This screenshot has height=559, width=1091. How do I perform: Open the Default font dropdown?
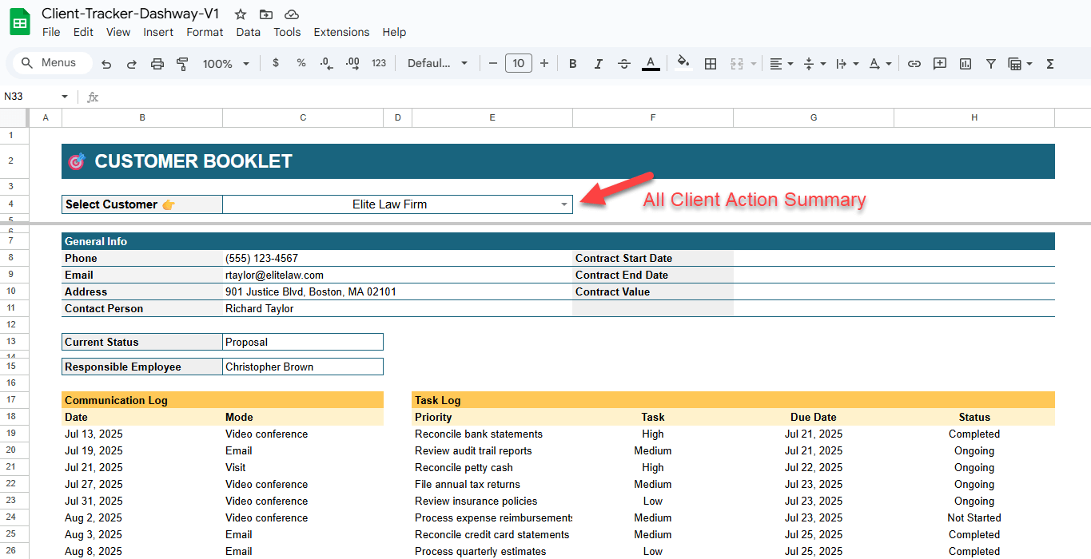click(437, 63)
